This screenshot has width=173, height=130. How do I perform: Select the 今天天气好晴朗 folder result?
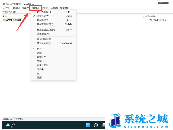[x=13, y=20]
